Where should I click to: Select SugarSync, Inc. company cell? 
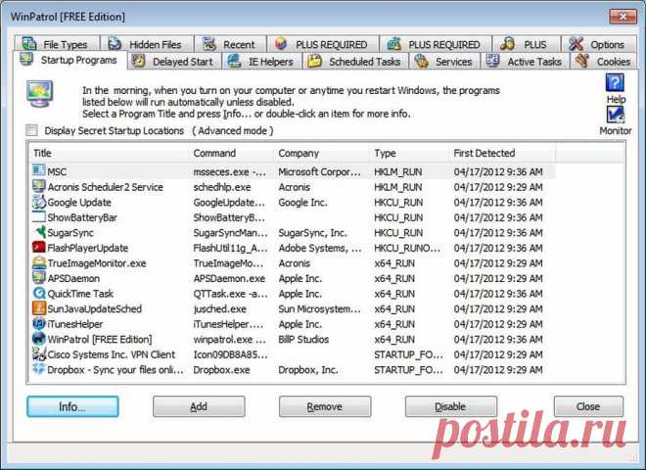(312, 232)
